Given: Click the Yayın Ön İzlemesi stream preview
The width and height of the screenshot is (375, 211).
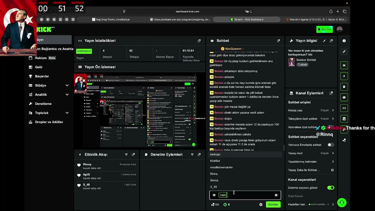Looking at the screenshot, I should 140,111.
